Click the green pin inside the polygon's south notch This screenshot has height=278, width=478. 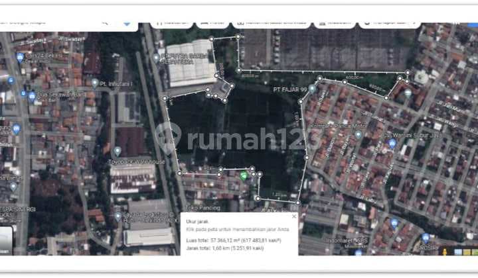(243, 175)
